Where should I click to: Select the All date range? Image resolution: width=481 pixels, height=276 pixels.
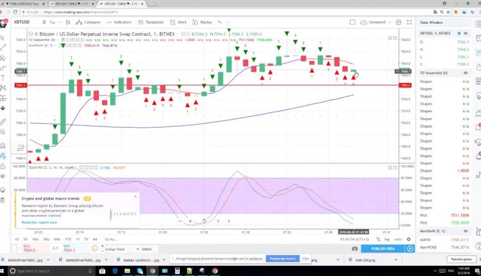[95, 239]
